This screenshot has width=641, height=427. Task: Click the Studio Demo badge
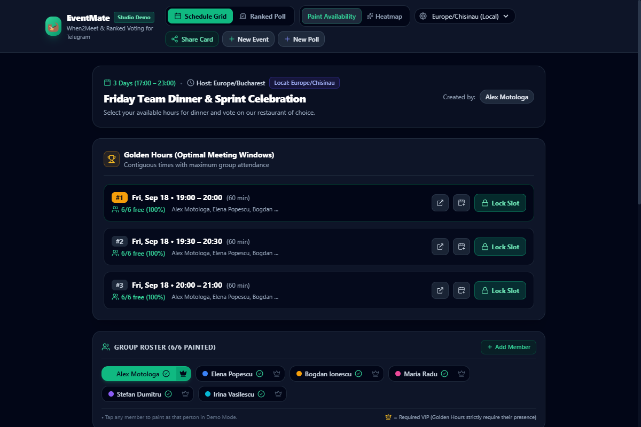134,17
